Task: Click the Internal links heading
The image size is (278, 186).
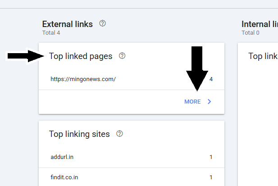Action: coord(260,24)
